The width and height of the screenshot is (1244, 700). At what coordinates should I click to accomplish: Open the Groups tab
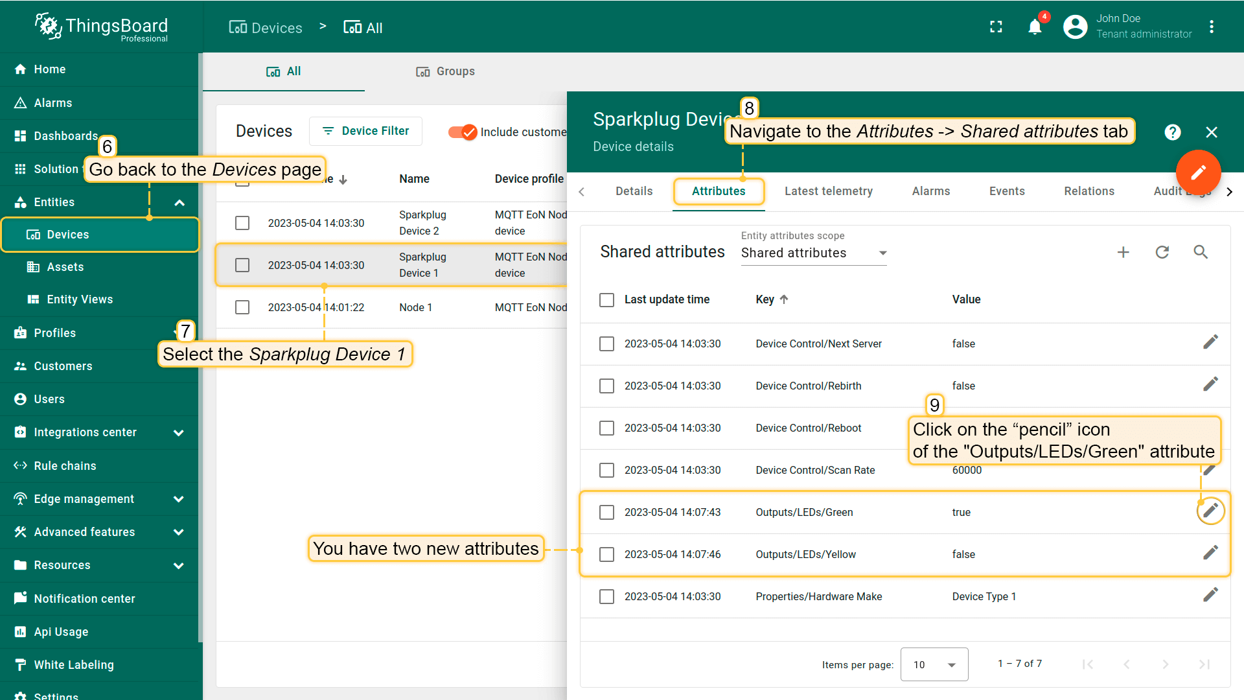click(445, 71)
